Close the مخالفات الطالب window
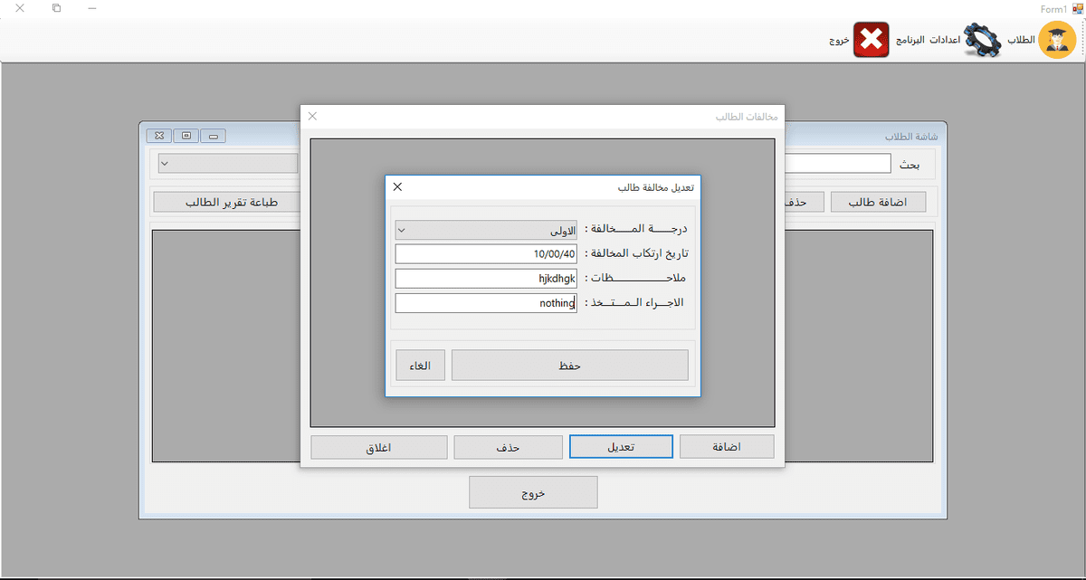The width and height of the screenshot is (1086, 580). point(313,116)
